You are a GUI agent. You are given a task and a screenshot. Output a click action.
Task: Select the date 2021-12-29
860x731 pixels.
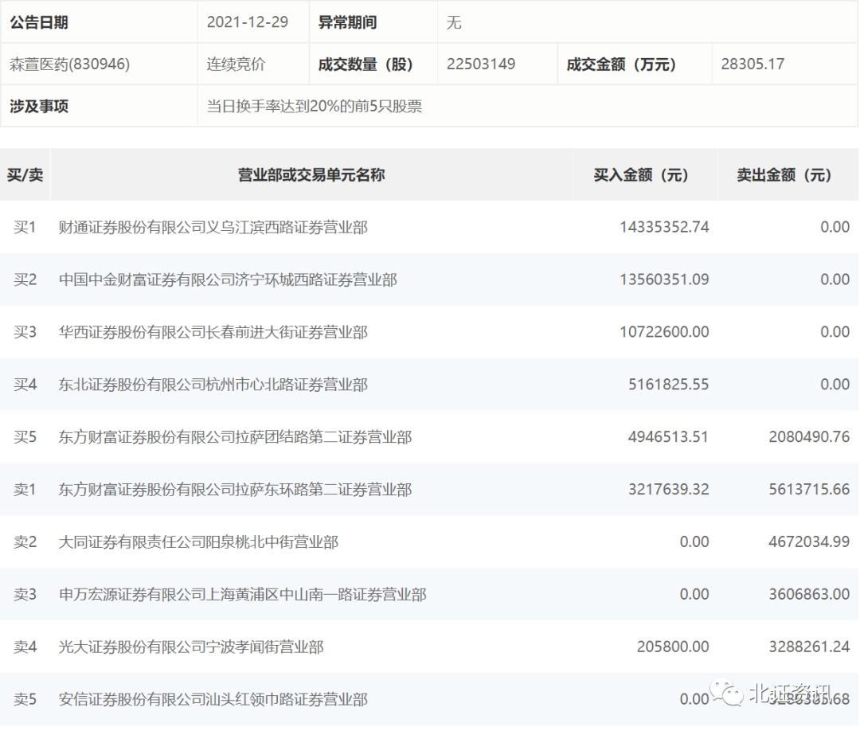[248, 22]
